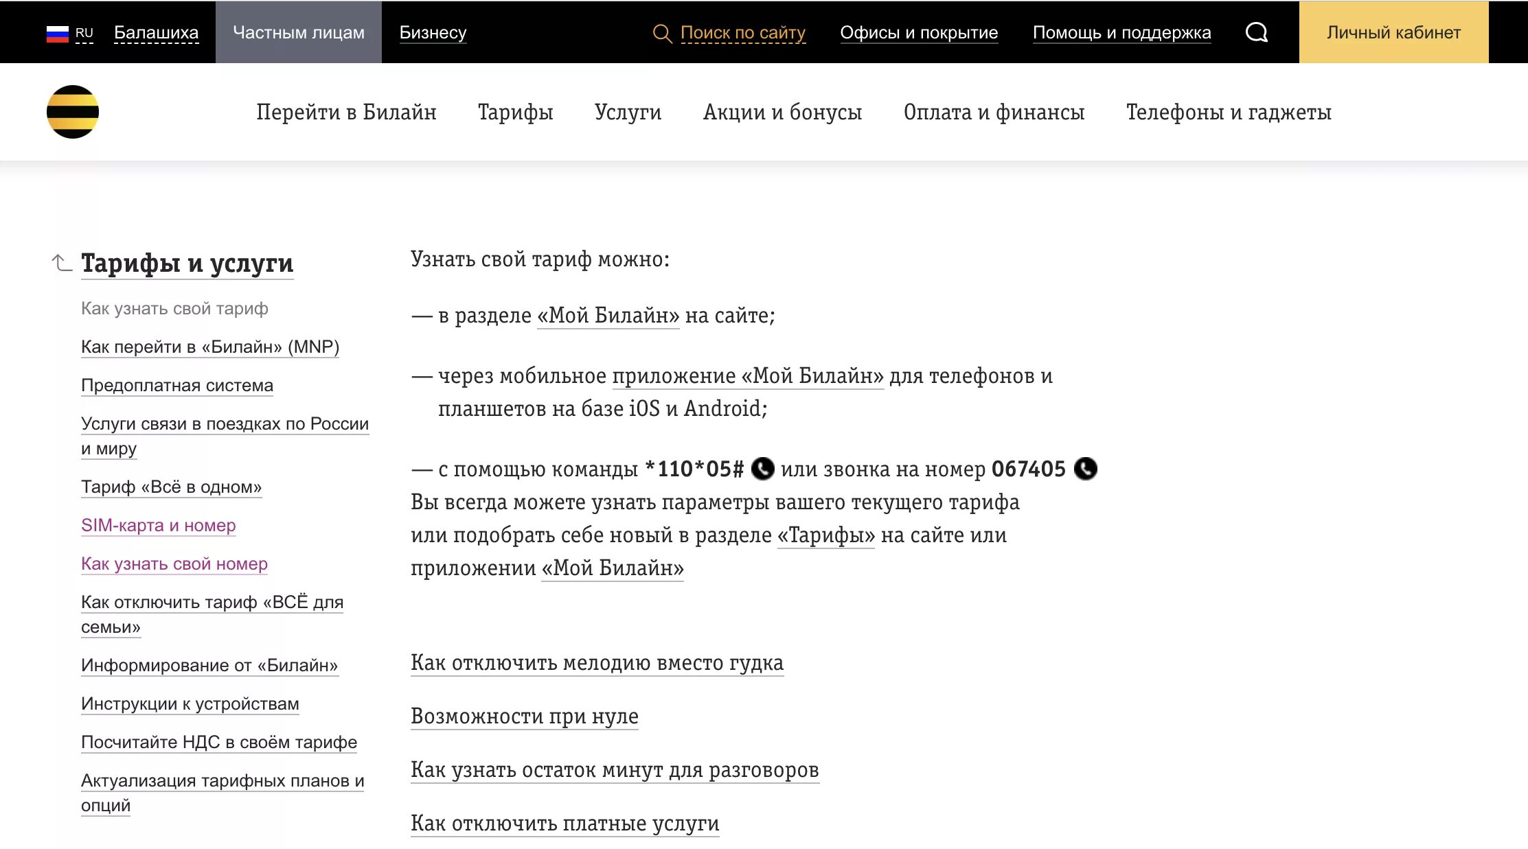Select the Частным лицам tab
Viewport: 1528px width, 849px height.
299,32
